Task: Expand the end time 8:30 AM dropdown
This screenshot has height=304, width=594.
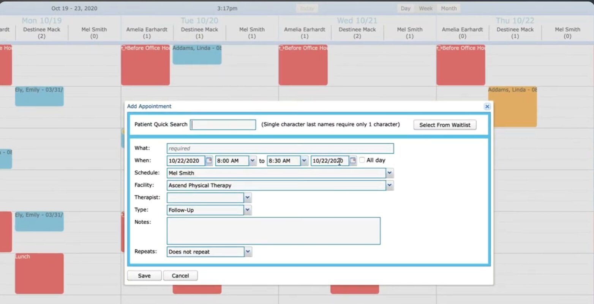Action: coord(304,161)
